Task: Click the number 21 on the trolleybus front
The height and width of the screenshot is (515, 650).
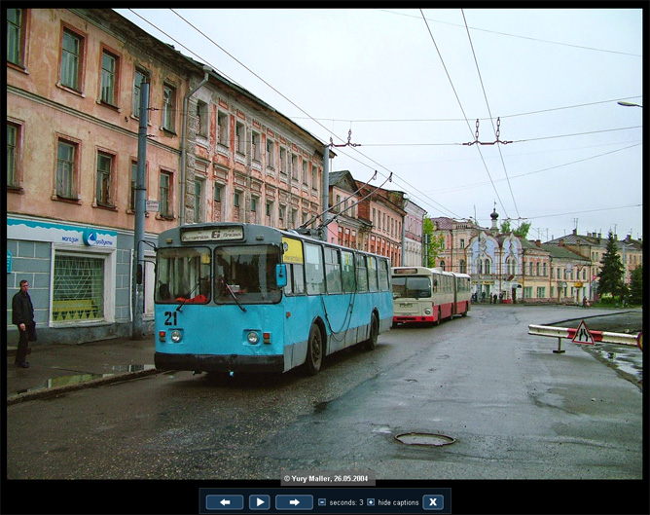Action: coord(170,318)
